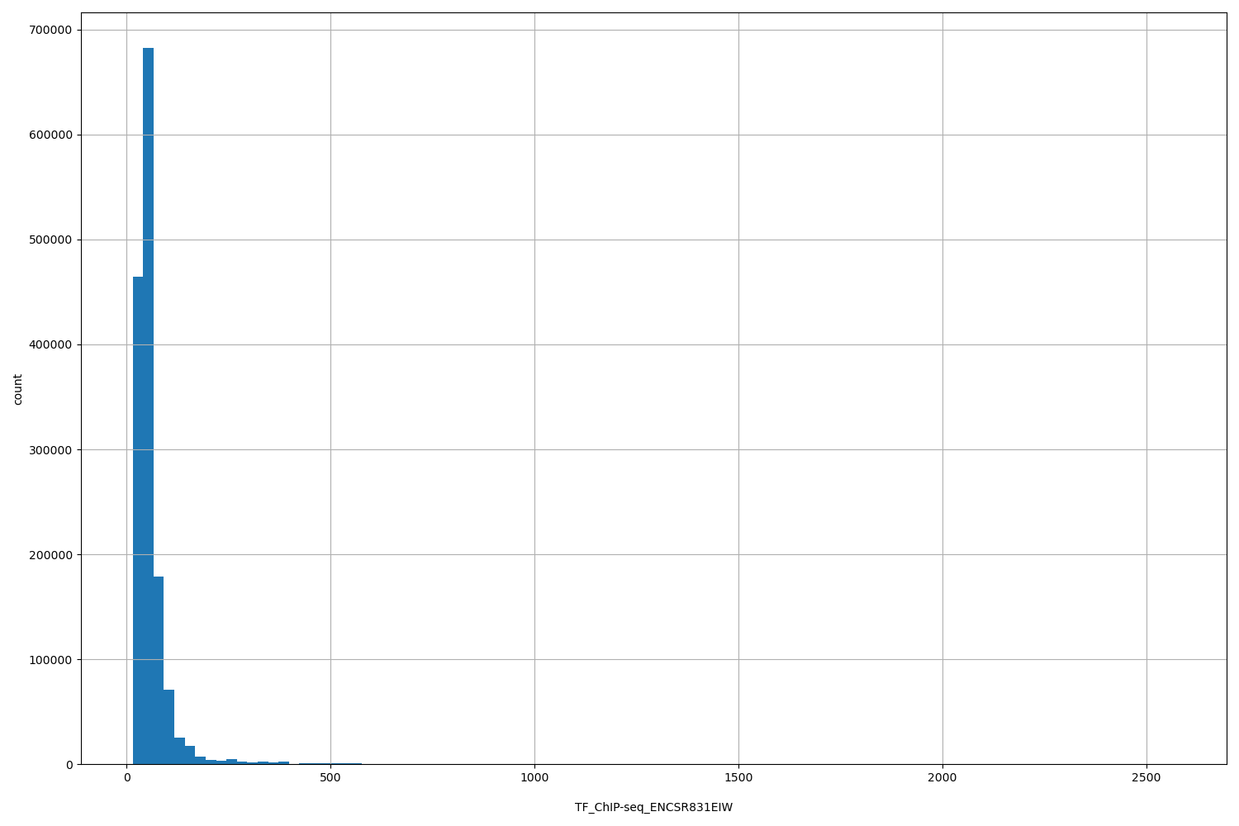
Task: Select the 200000 tick label on y-axis
Action: (x=51, y=553)
